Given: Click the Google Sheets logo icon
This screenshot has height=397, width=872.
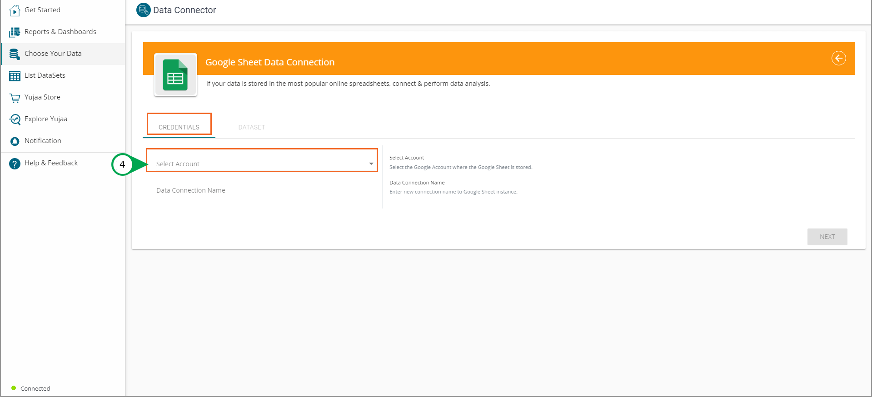Looking at the screenshot, I should click(175, 75).
